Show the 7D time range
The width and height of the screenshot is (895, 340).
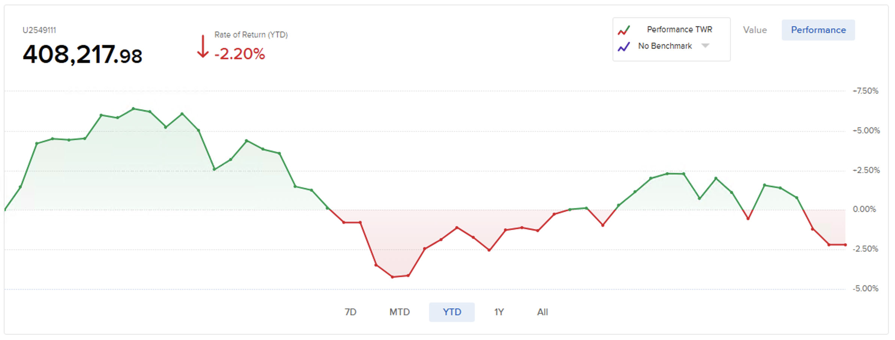(x=351, y=312)
